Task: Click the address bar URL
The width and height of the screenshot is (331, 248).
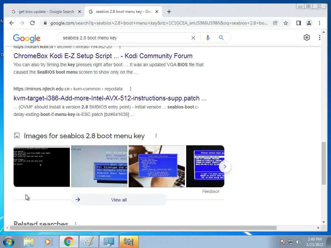Action: pyautogui.click(x=159, y=23)
